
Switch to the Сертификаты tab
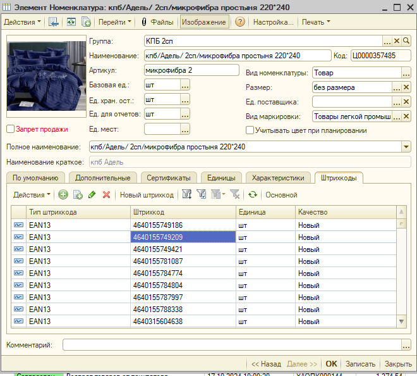tap(169, 178)
